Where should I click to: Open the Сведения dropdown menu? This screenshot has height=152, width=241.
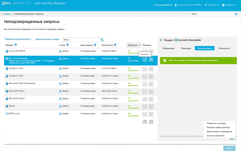[229, 5]
